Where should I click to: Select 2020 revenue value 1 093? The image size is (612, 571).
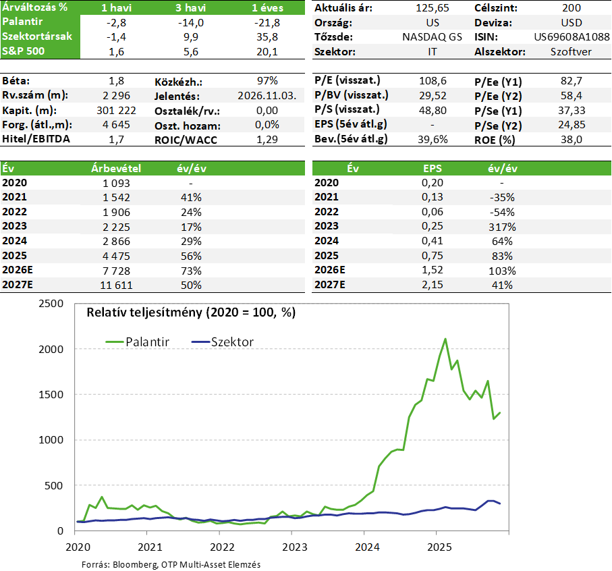pyautogui.click(x=116, y=183)
